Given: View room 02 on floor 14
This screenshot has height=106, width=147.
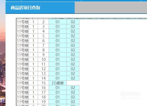Looking at the screenshot, I should pyautogui.click(x=73, y=78).
